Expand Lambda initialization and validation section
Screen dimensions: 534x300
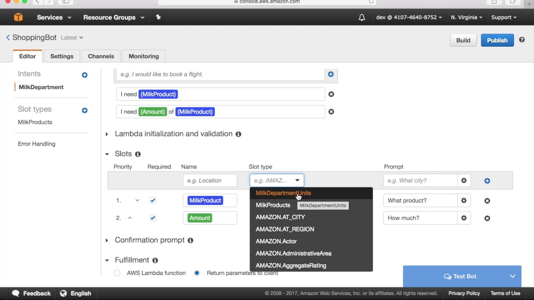click(107, 134)
